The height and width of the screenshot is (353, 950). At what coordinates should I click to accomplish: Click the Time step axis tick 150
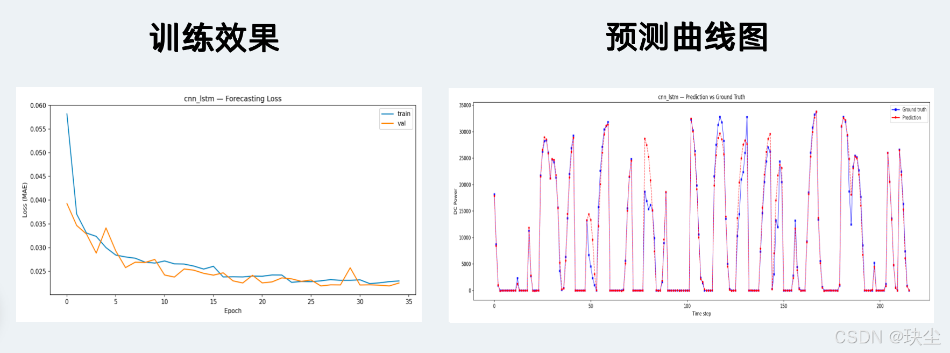tap(784, 306)
